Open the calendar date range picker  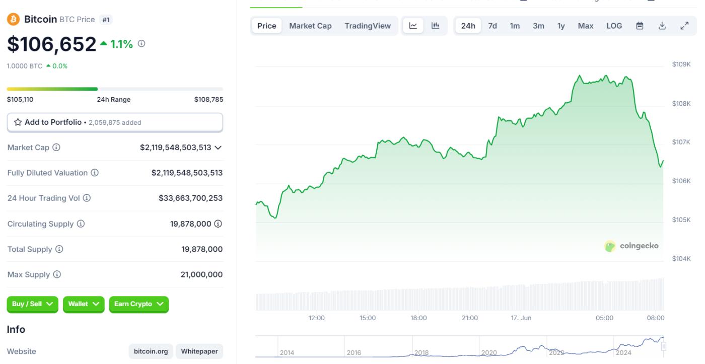(x=640, y=26)
